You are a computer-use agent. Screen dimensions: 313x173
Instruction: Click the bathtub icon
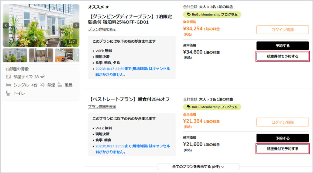(60, 85)
